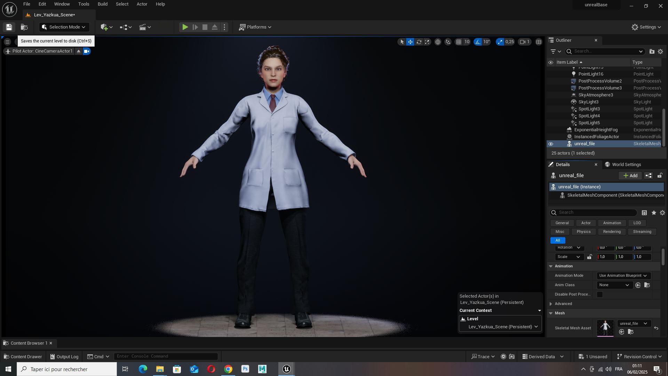Toggle scale snapping icon showing 0,25
Image resolution: width=668 pixels, height=376 pixels.
point(500,42)
